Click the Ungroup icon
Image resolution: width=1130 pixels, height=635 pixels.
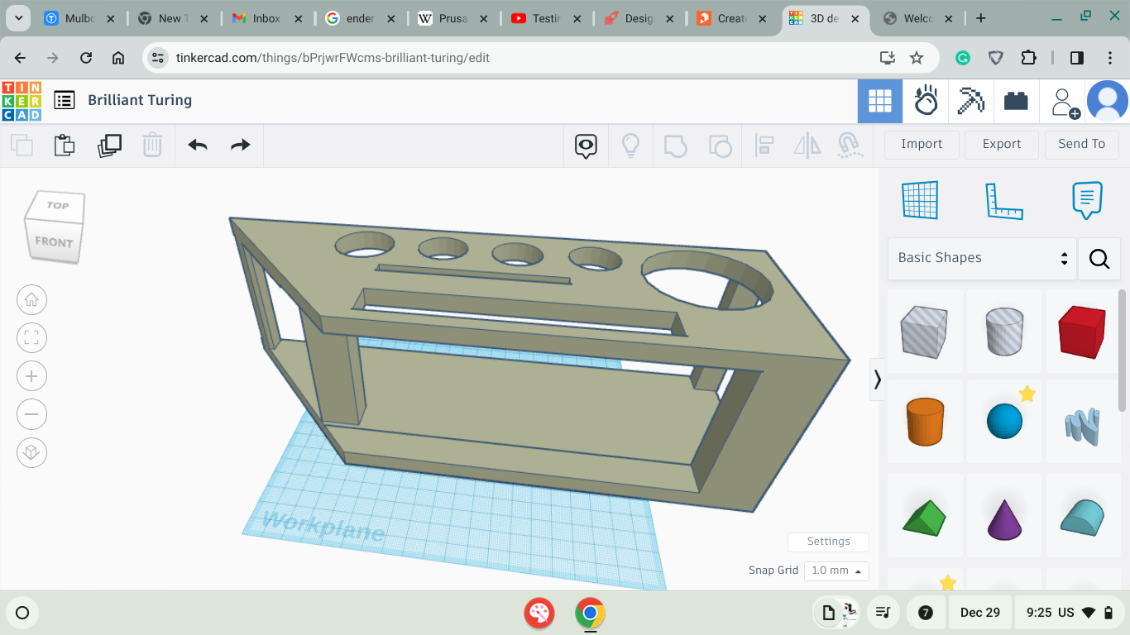721,145
